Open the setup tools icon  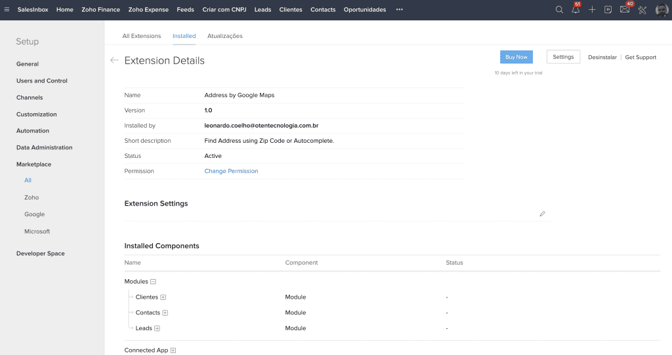pyautogui.click(x=642, y=10)
